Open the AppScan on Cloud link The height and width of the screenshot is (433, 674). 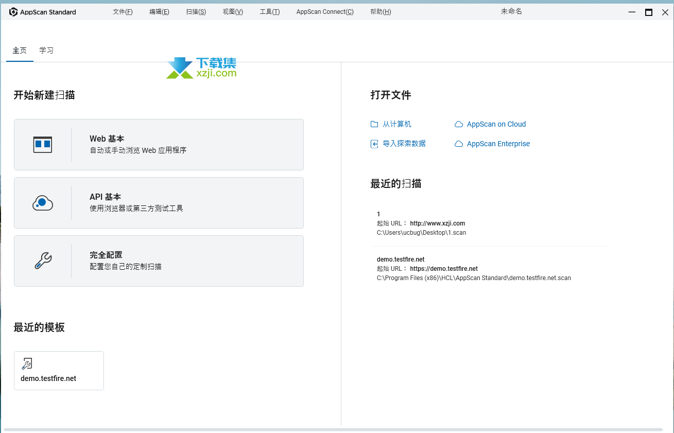tap(496, 124)
